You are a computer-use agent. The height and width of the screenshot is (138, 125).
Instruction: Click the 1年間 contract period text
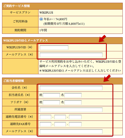[x=43, y=30]
